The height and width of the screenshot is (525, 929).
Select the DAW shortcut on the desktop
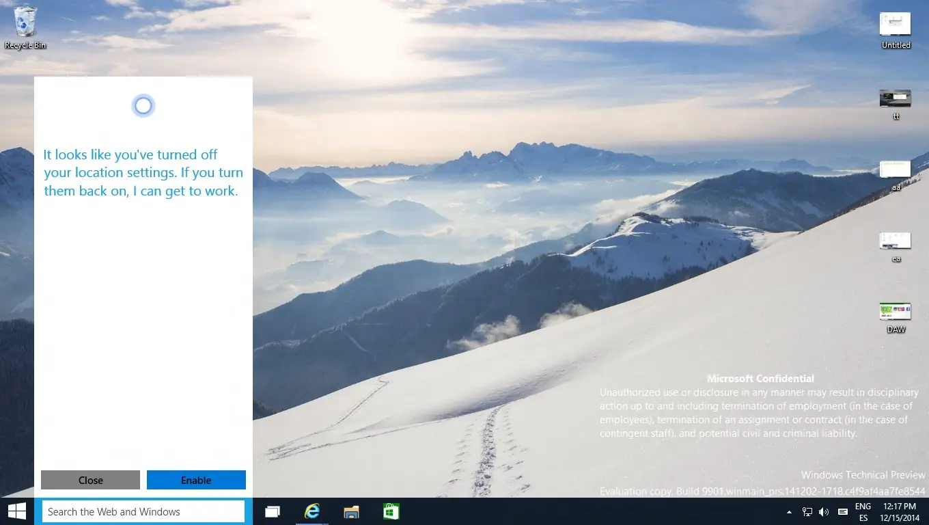pyautogui.click(x=895, y=313)
